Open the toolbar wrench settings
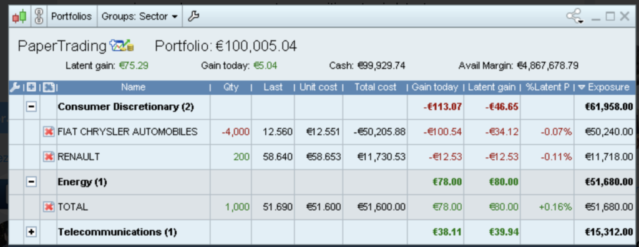The image size is (639, 247). coord(193,16)
